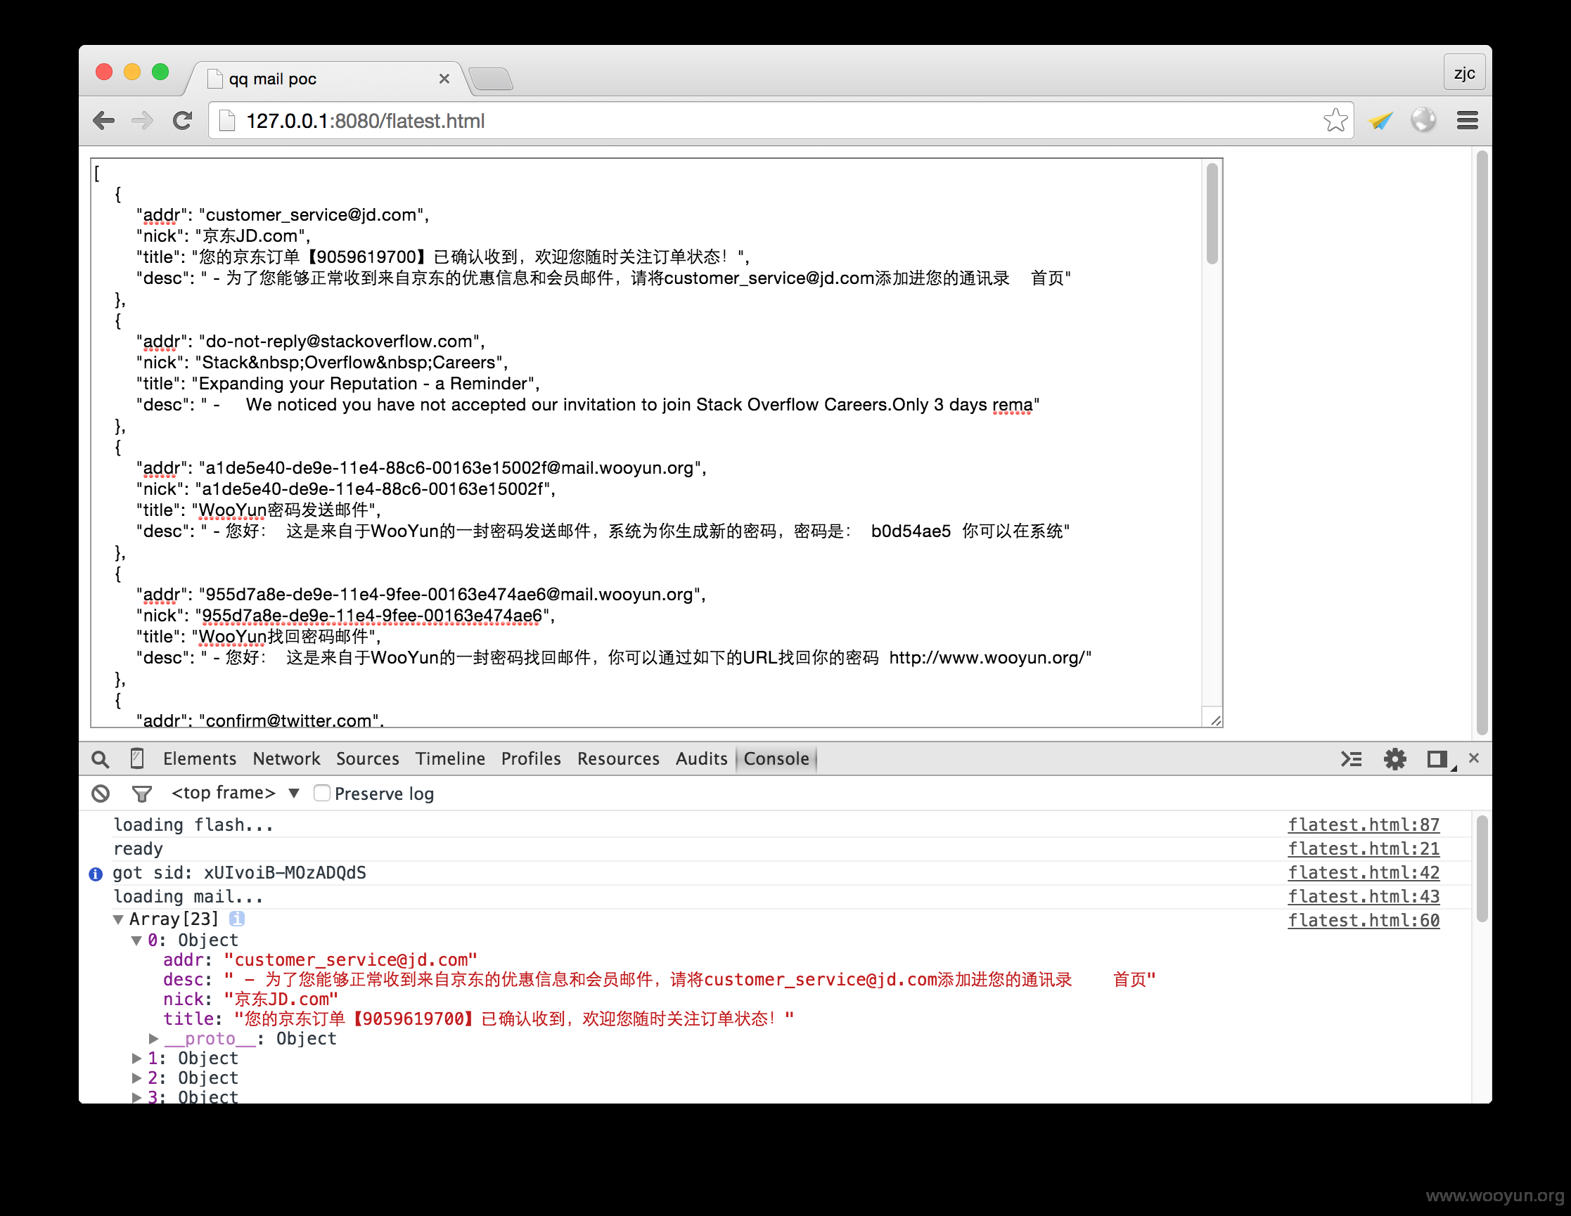Open the Timeline panel
This screenshot has height=1216, width=1571.
pos(450,758)
